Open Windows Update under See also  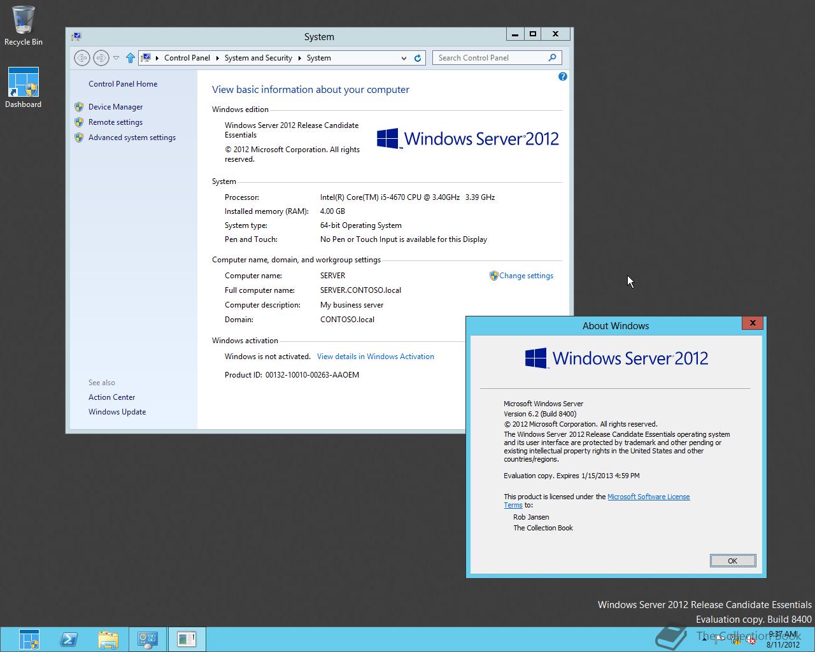coord(117,412)
